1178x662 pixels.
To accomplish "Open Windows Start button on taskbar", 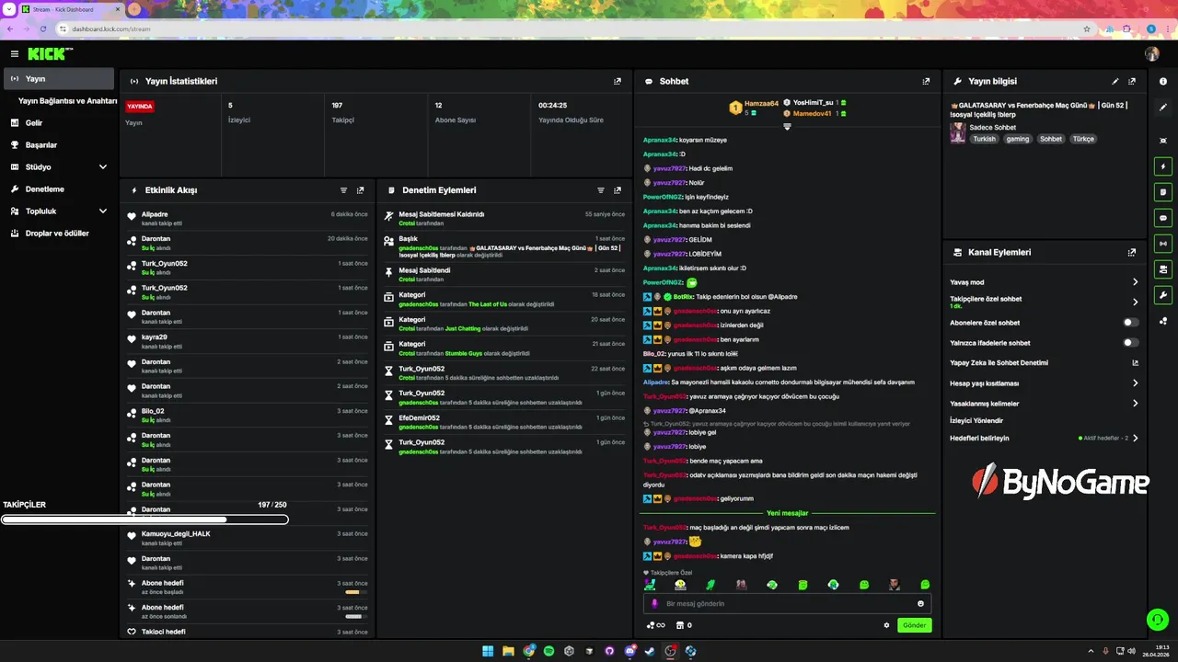I will point(488,651).
